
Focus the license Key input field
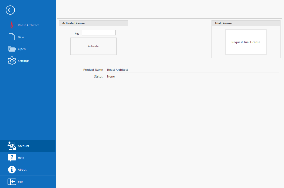[99, 33]
